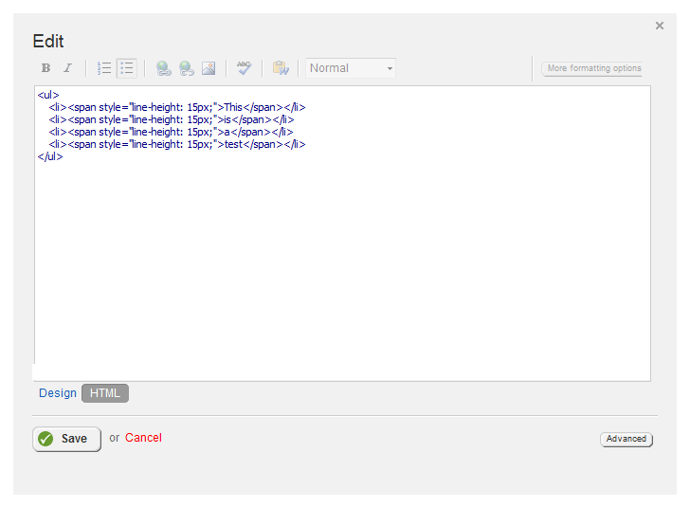Viewport: 690px width, 507px height.
Task: Click the line containing "a</span>"
Action: 171,132
